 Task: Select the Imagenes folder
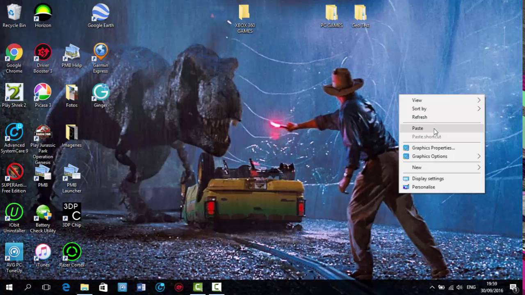(72, 136)
